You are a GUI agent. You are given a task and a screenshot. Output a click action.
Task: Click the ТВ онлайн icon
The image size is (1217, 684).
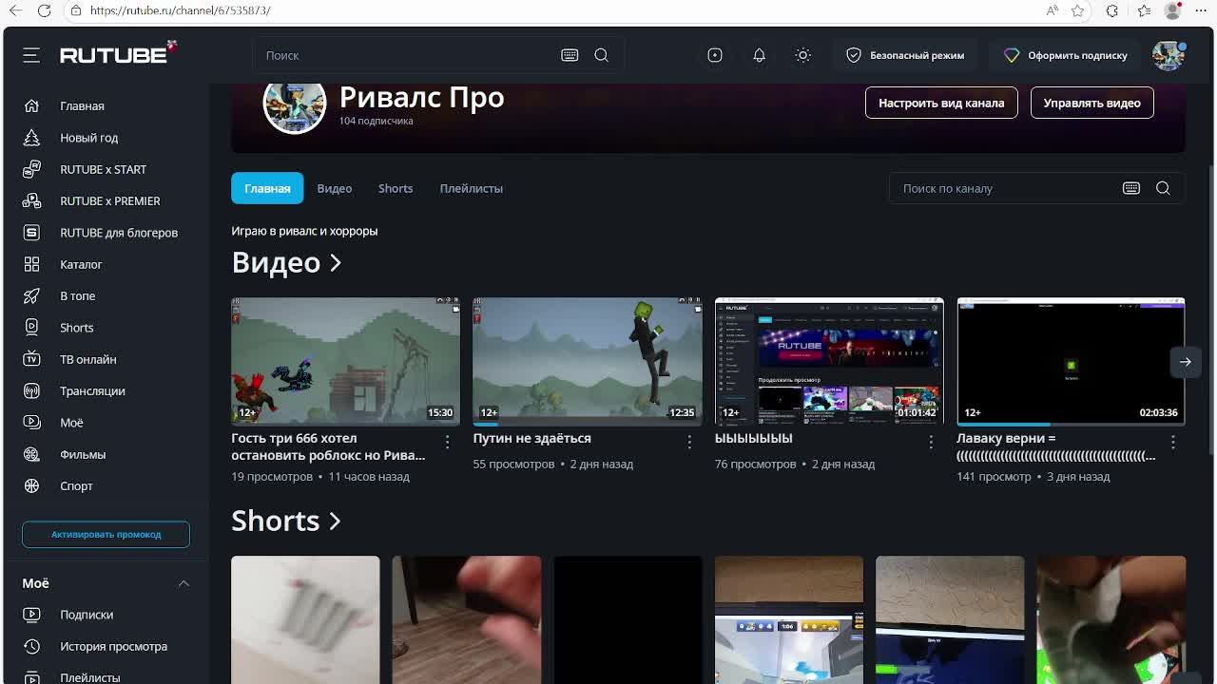click(x=31, y=359)
